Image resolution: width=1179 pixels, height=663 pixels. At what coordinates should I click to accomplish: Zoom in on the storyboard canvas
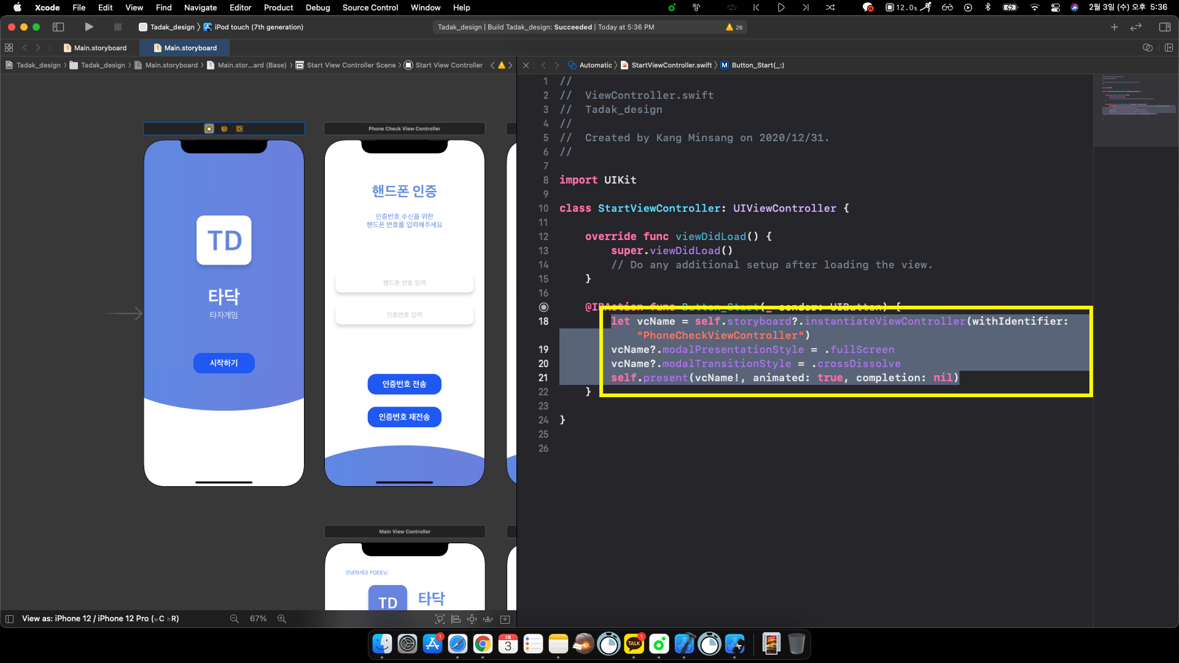[282, 619]
